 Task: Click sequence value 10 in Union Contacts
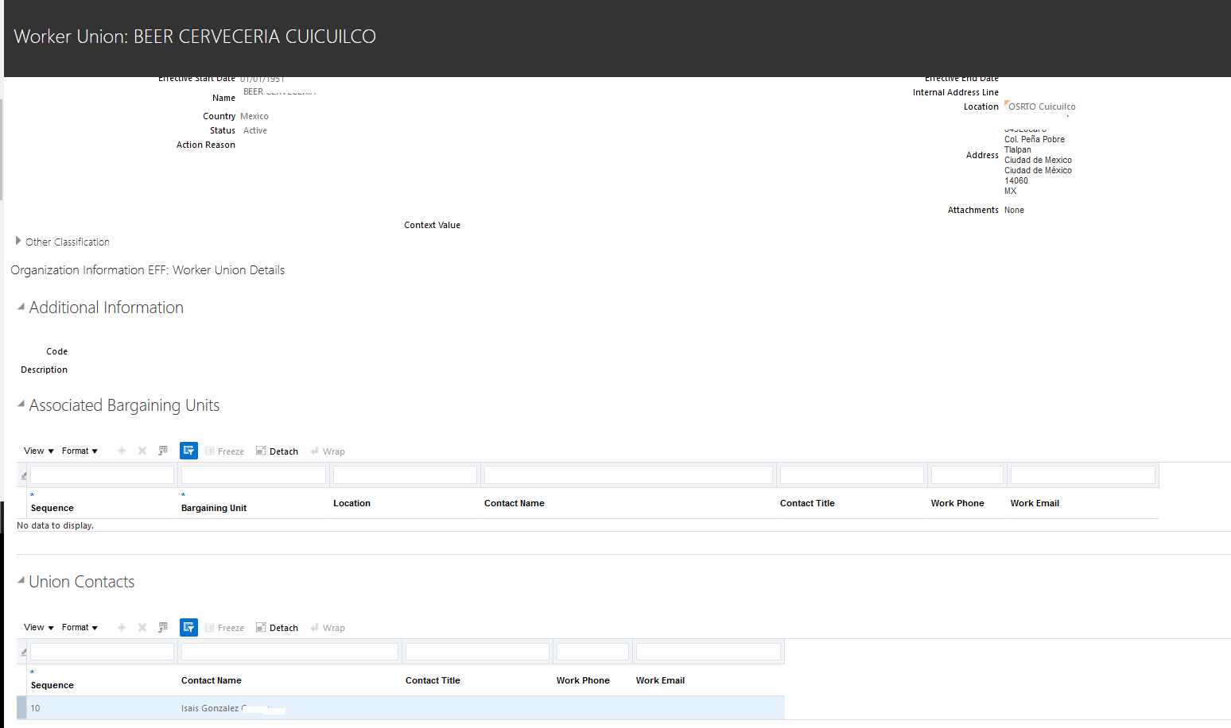click(x=35, y=708)
